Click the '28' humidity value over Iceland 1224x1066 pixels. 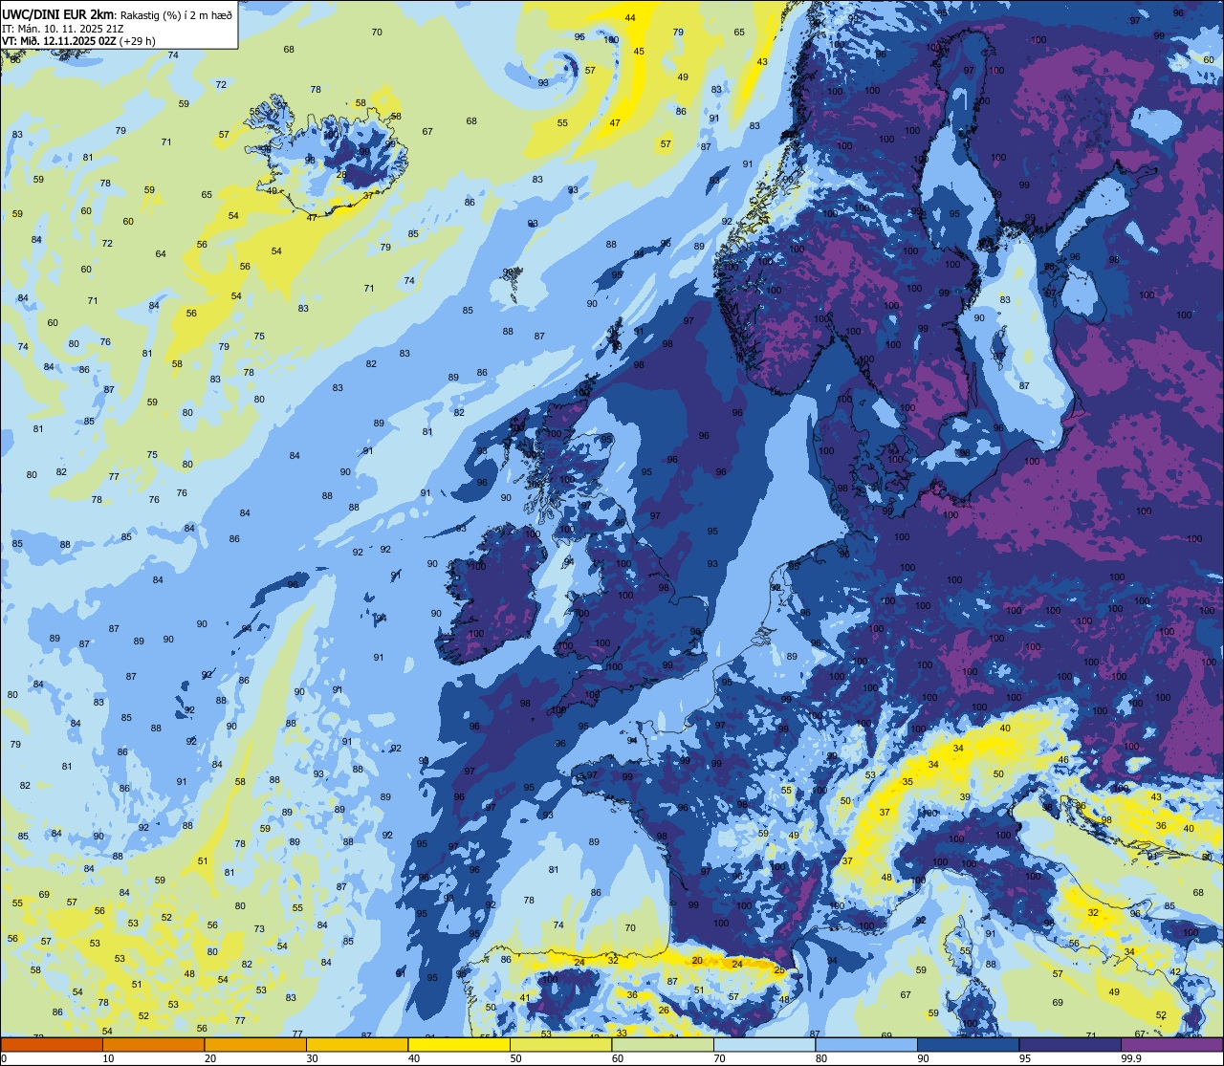pos(341,174)
